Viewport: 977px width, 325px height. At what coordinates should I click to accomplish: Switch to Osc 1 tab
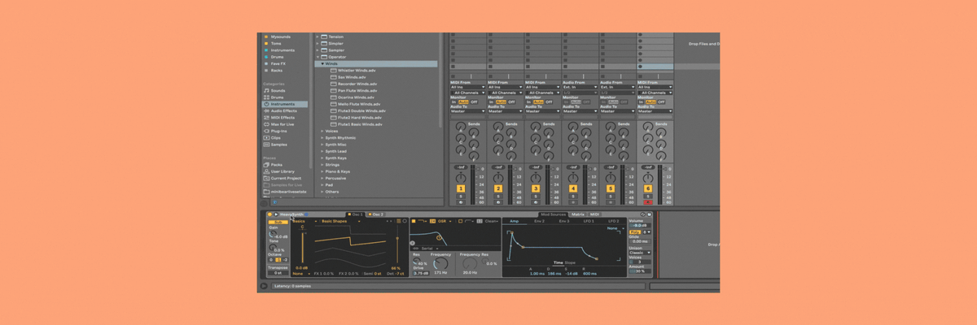tap(356, 214)
